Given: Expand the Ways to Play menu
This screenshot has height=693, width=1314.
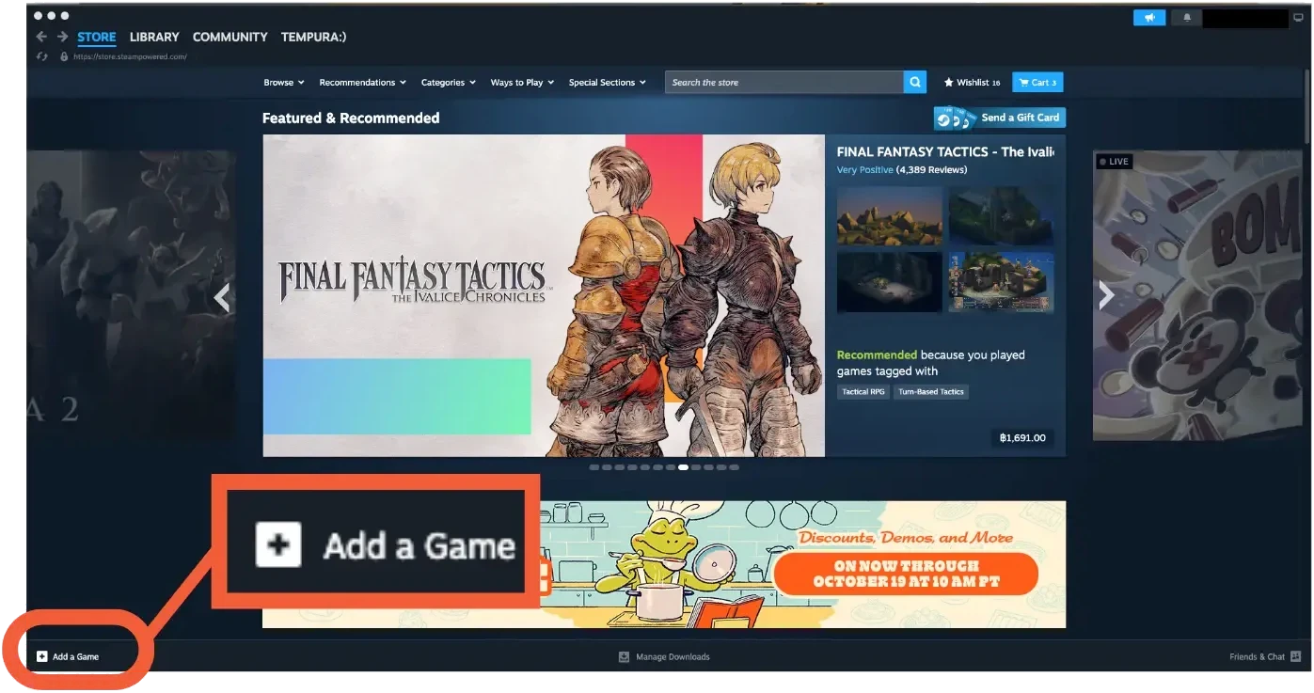Looking at the screenshot, I should click(522, 83).
